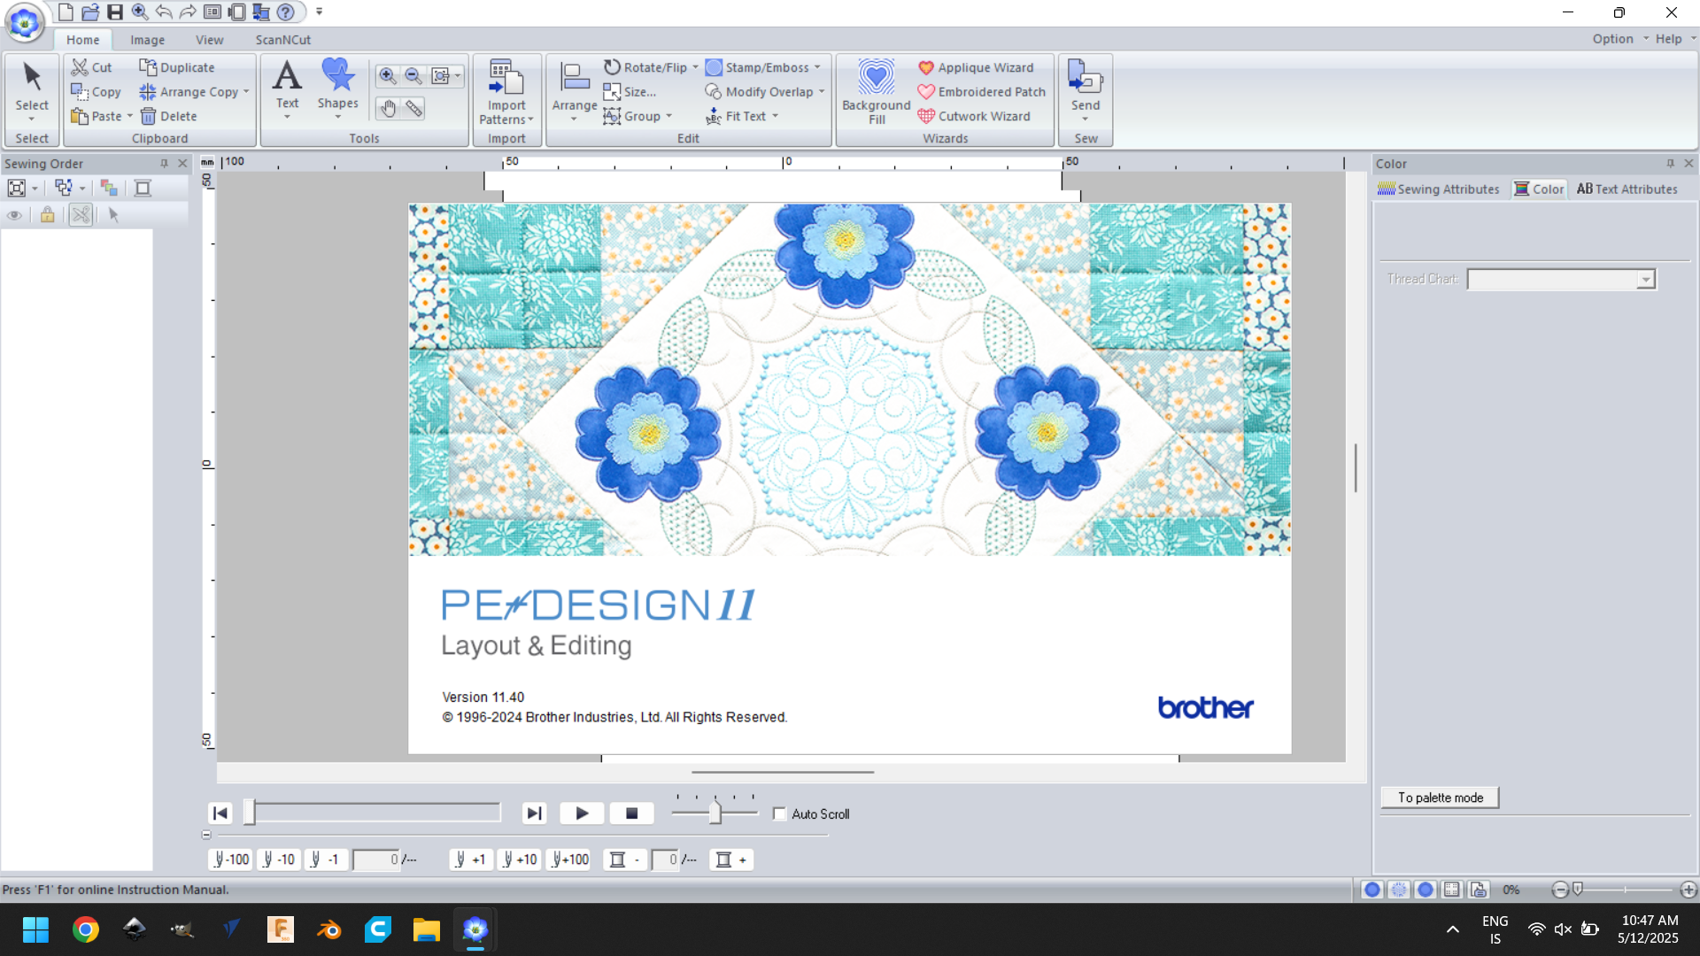Image resolution: width=1700 pixels, height=956 pixels.
Task: Play the stitch simulator
Action: click(582, 813)
